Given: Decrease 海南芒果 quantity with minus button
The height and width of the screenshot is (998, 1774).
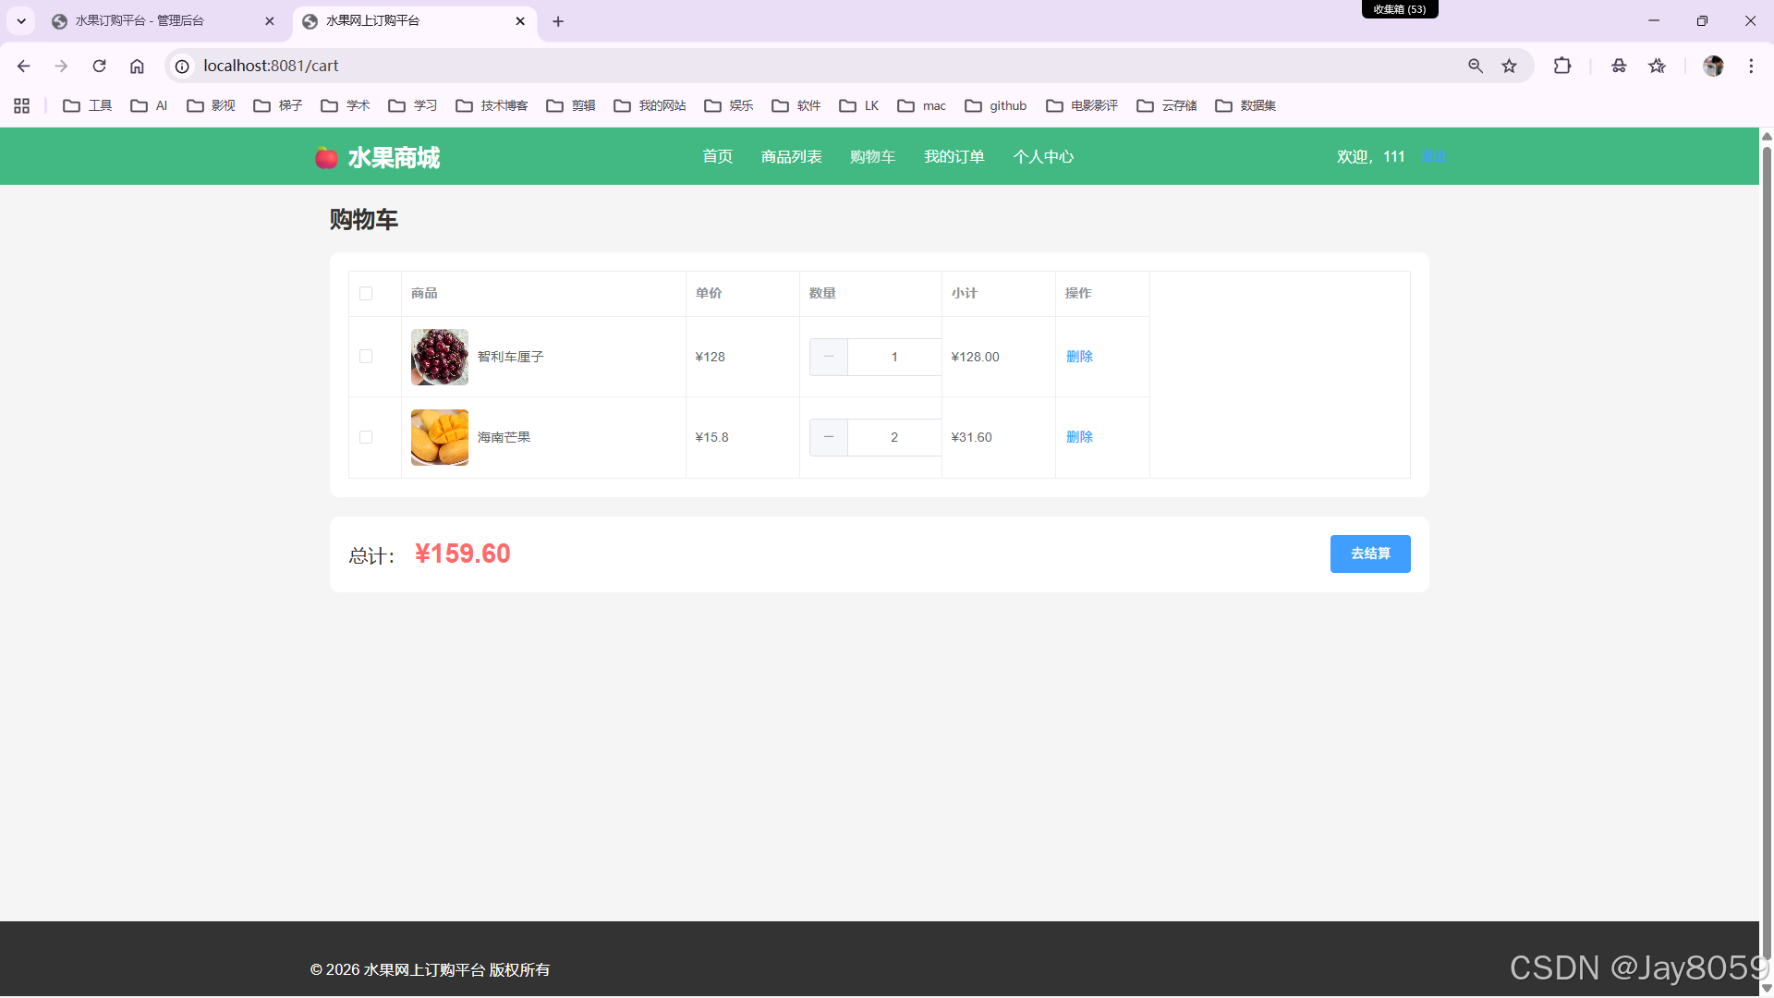Looking at the screenshot, I should pos(828,437).
